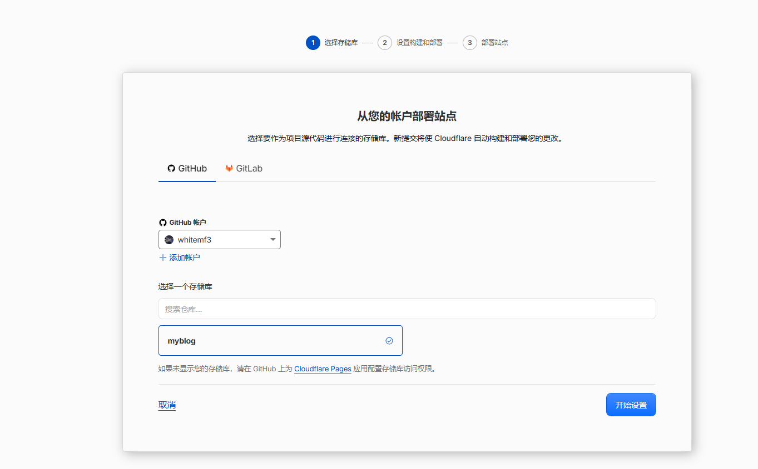Click the 从您的帐户部署站点 heading

407,116
